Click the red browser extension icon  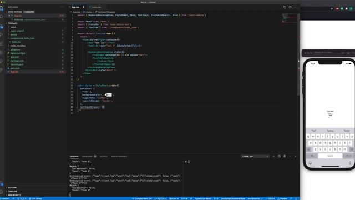coord(337,9)
